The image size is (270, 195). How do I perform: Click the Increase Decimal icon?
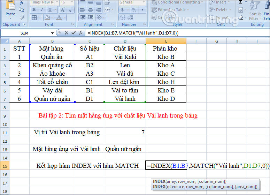123,17
